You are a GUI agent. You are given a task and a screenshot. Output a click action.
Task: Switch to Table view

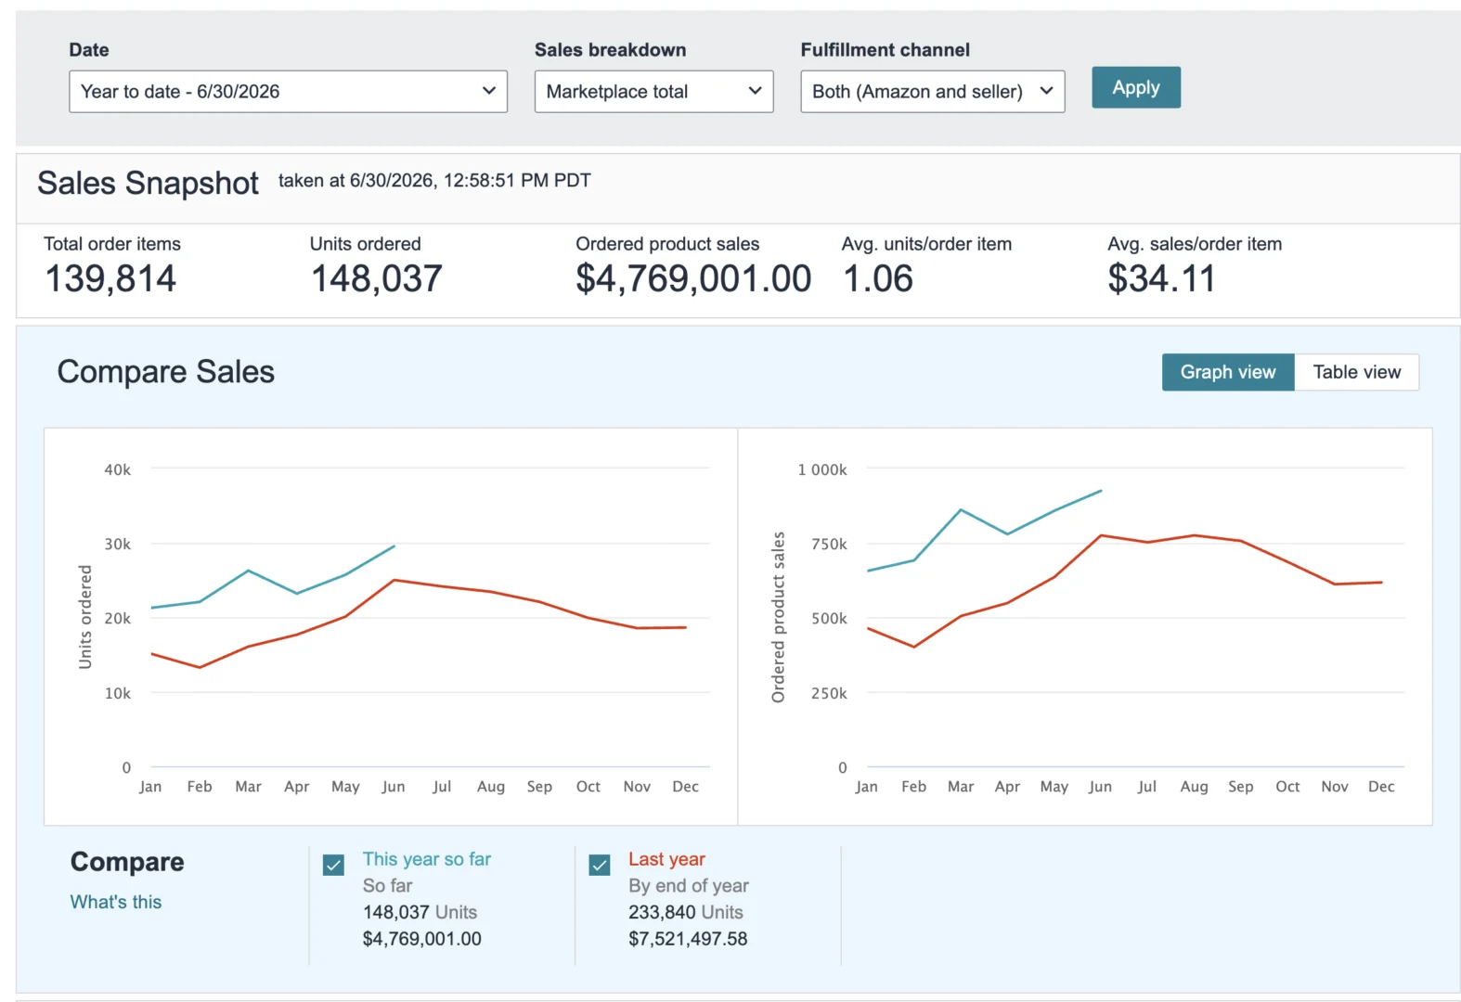1356,372
